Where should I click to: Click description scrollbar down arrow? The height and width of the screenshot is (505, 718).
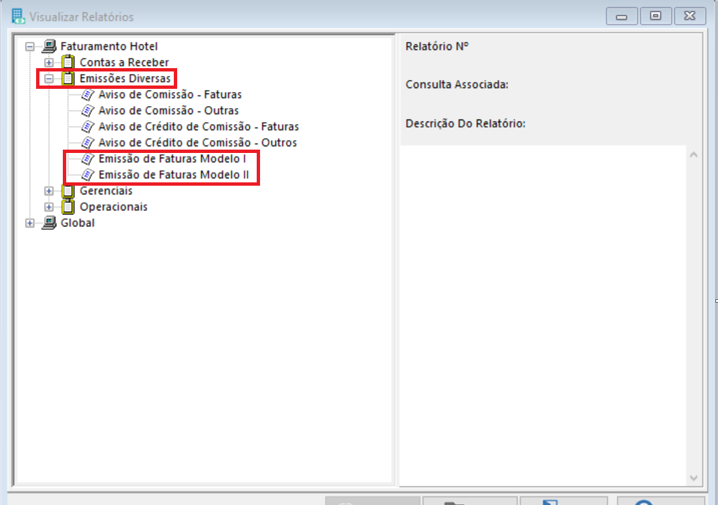point(694,478)
